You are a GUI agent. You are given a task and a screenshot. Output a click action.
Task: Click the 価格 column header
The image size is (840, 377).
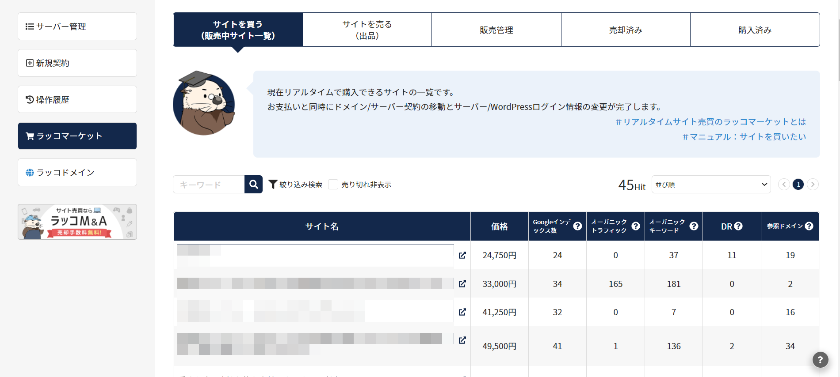coord(500,226)
